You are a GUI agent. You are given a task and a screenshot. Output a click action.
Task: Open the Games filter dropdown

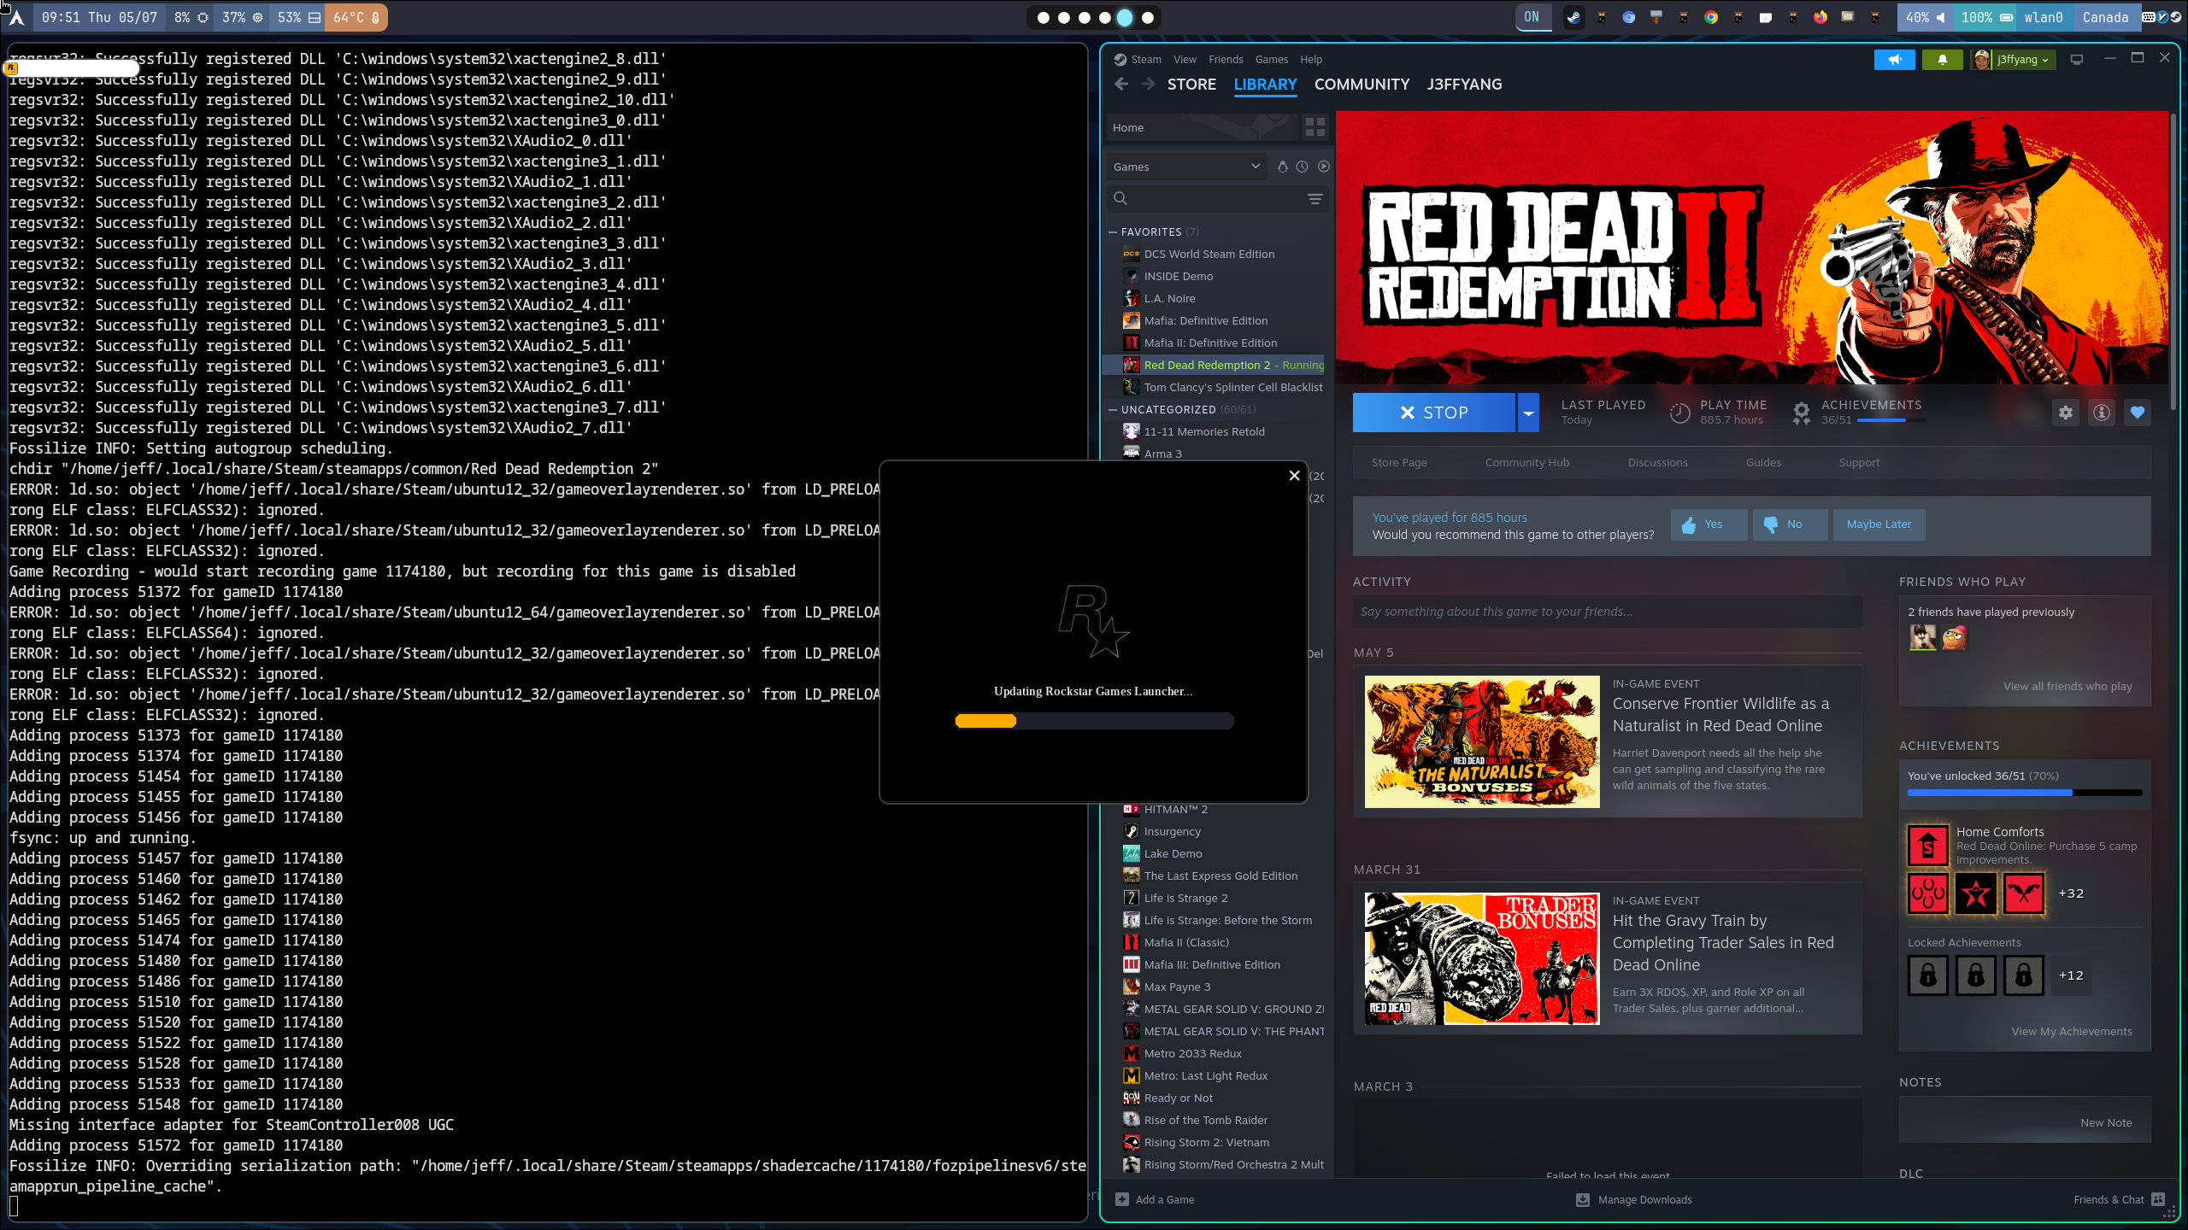click(x=1186, y=167)
